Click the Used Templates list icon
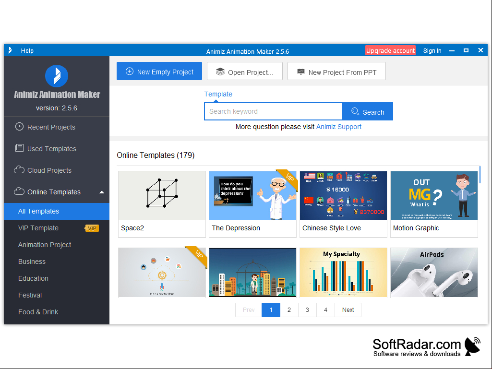This screenshot has width=492, height=369. [x=20, y=148]
